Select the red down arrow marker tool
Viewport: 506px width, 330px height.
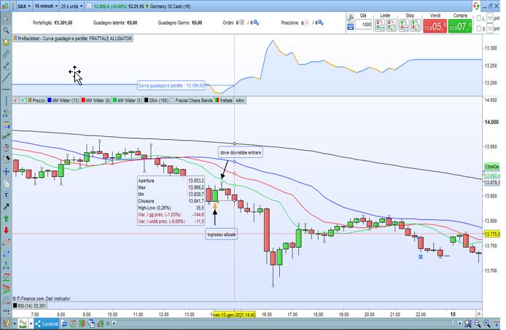pos(6,230)
